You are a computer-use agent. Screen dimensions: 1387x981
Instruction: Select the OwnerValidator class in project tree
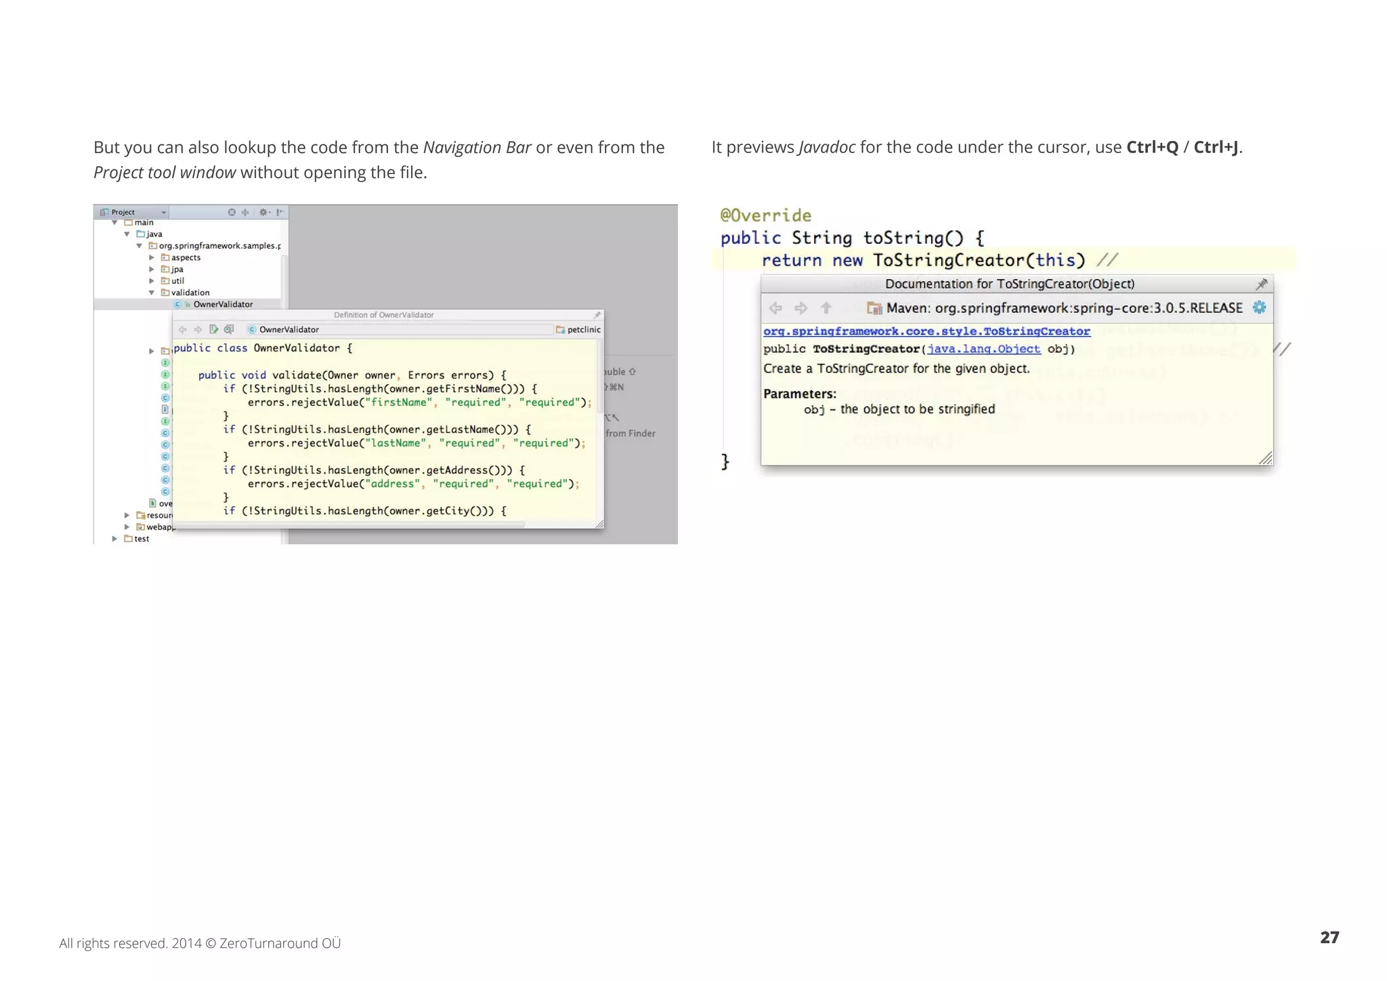223,304
